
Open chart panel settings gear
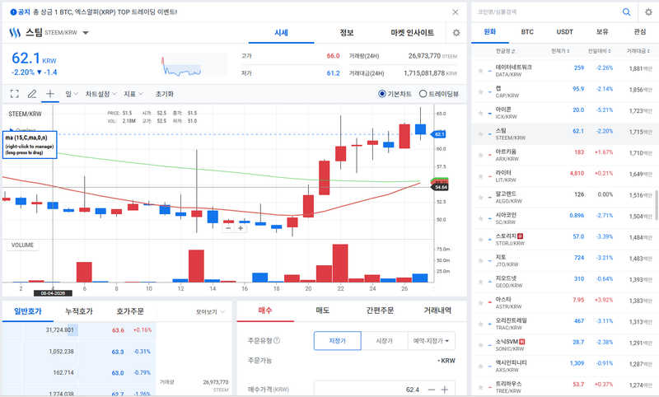tap(456, 33)
